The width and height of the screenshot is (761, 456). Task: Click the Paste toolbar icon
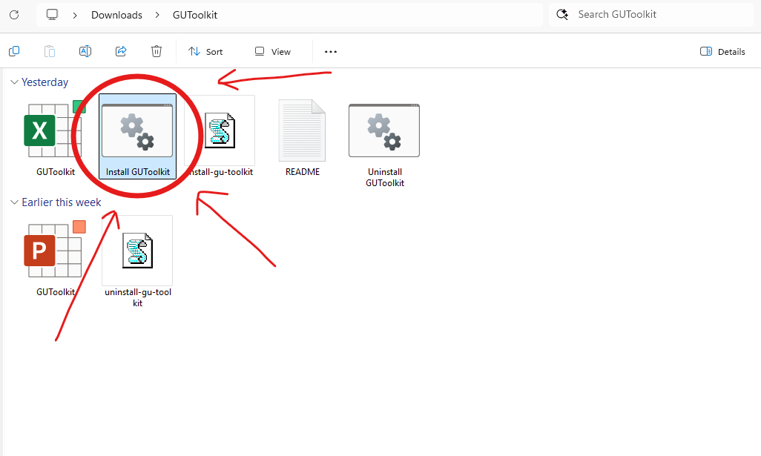pyautogui.click(x=50, y=51)
